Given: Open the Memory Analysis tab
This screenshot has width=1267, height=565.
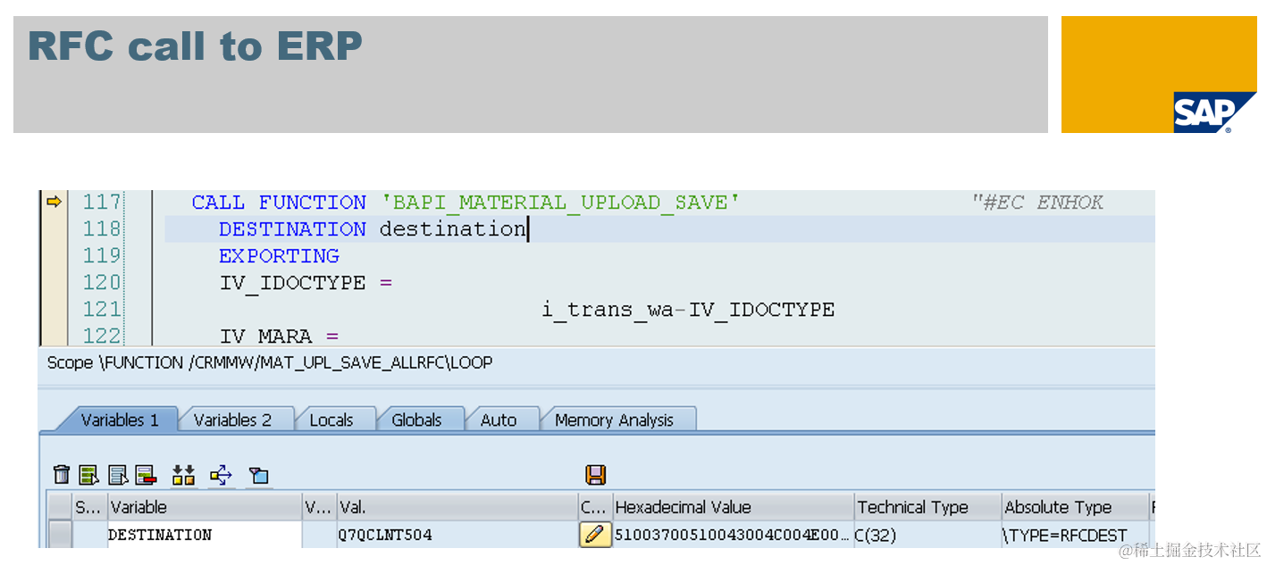Looking at the screenshot, I should coord(615,420).
